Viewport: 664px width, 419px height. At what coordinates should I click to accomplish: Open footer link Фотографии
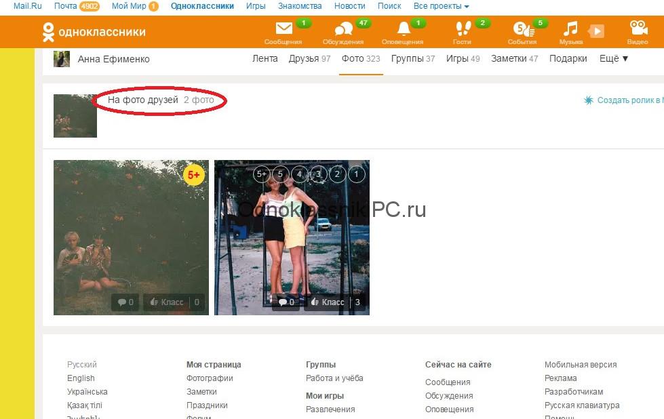coord(210,378)
